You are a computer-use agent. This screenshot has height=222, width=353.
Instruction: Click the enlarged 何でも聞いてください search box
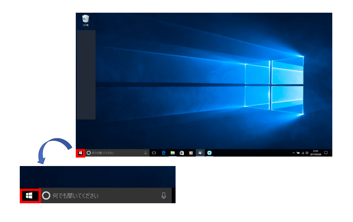[x=106, y=196]
